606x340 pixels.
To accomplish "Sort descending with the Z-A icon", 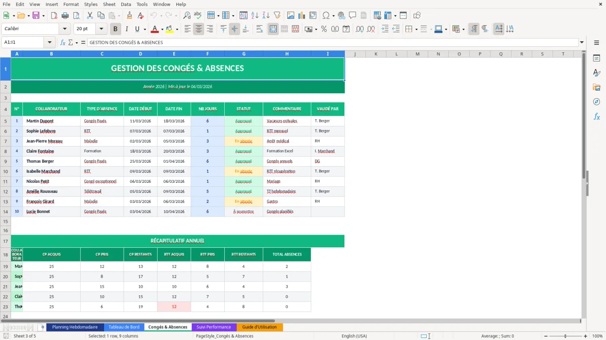I will [x=266, y=16].
